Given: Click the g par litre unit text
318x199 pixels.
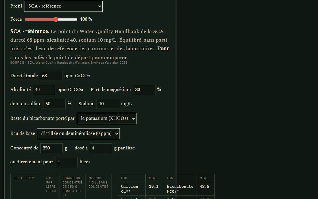Looking at the screenshot, I should [x=125, y=148].
